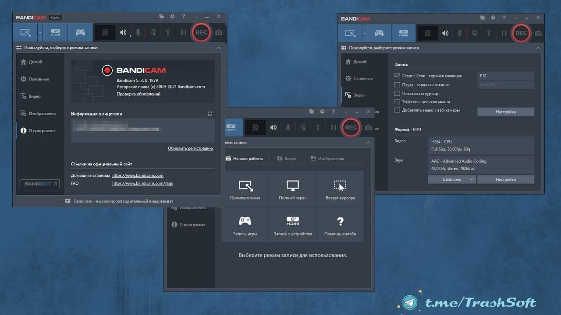561x315 pixels.
Task: Switch to Начало работы tab in center window
Action: (x=244, y=158)
